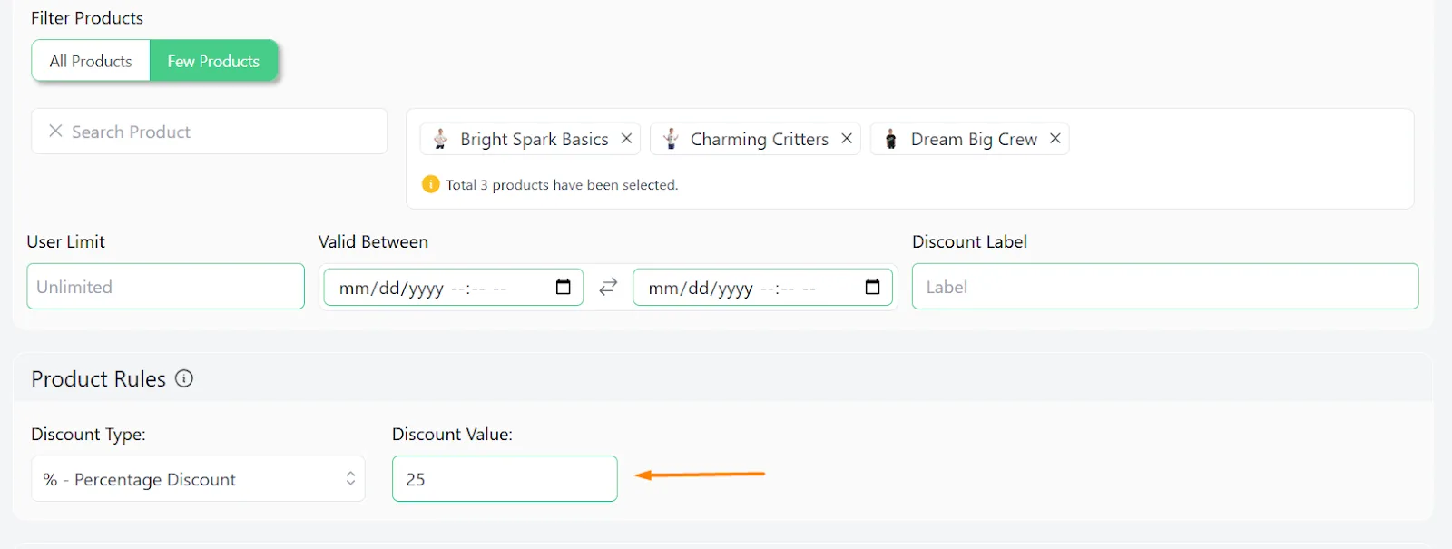Click the Dream Big Crew product thumbnail
This screenshot has height=549, width=1452.
891,139
